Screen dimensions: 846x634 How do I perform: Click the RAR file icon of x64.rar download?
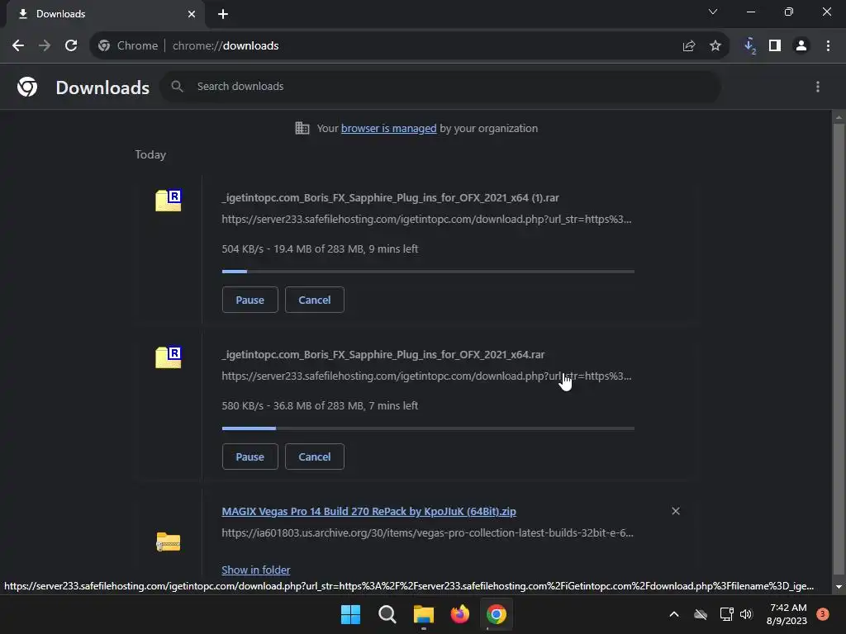click(x=169, y=357)
